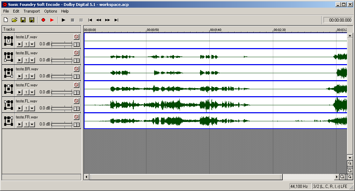Adjust the gain slider of teste.FC.wav
The height and width of the screenshot is (191, 355).
pos(62,92)
